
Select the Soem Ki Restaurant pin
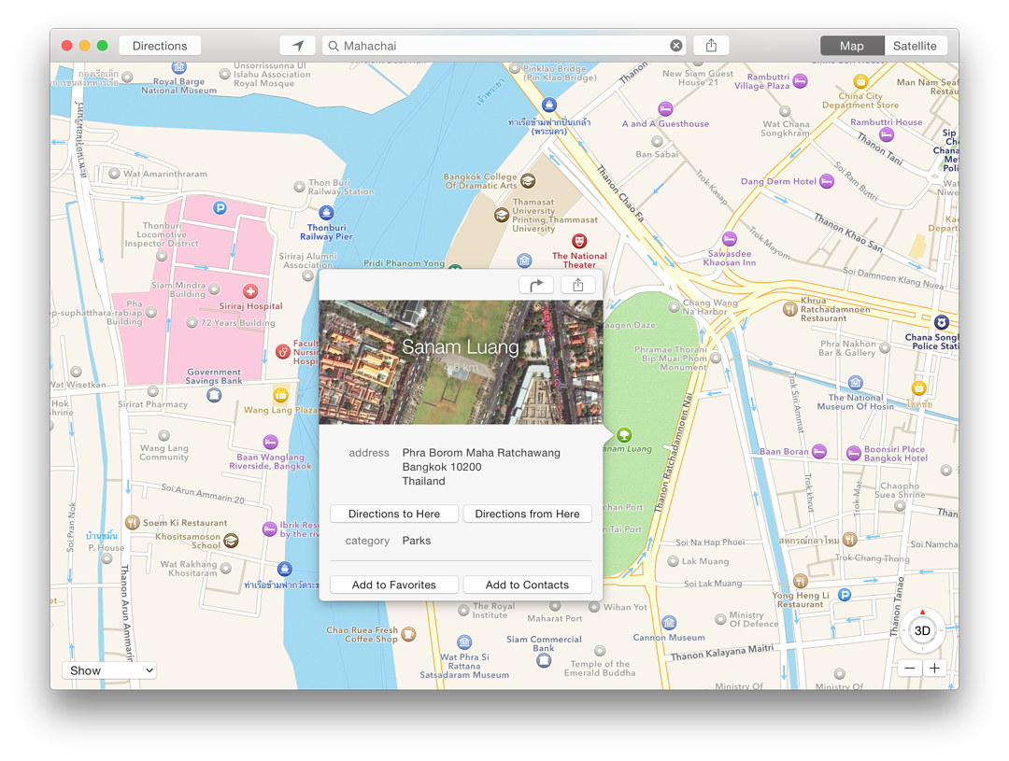point(133,522)
